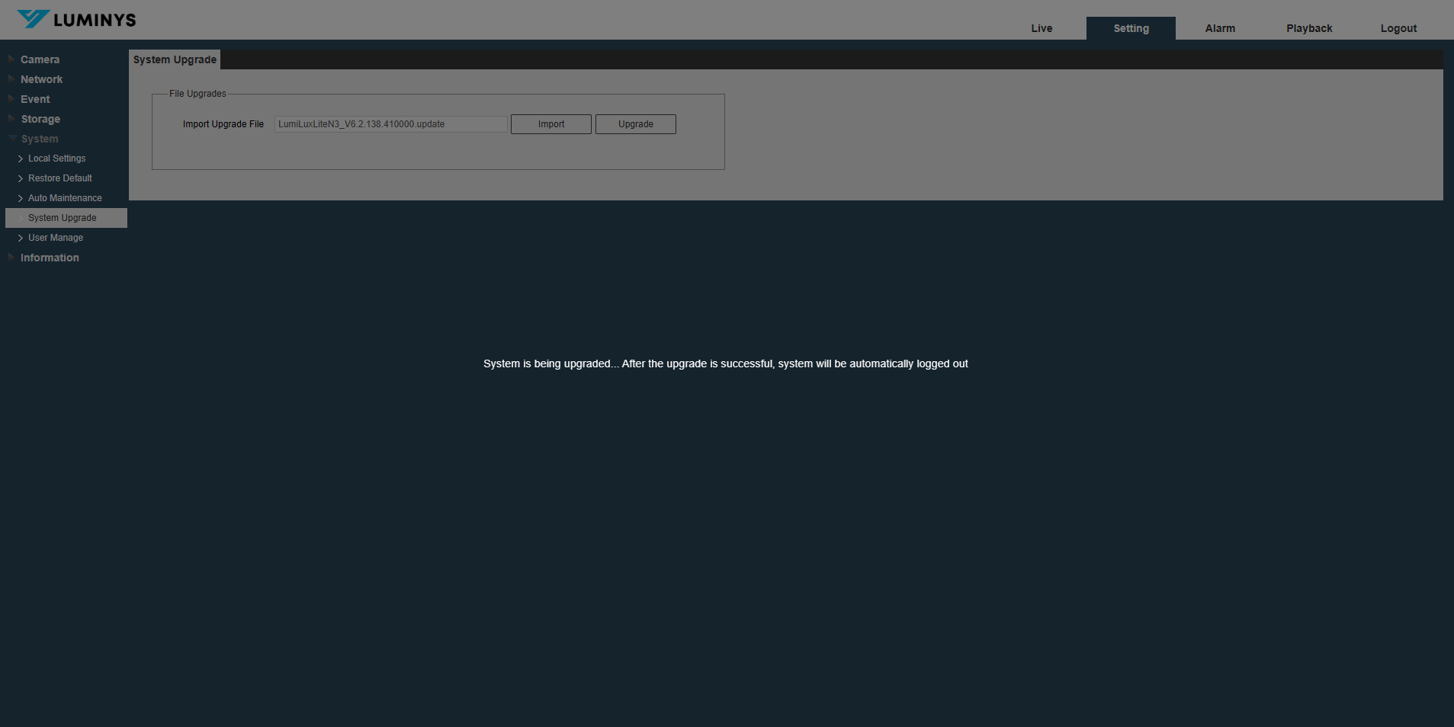Open the Alarm tab
1454x727 pixels.
pos(1220,28)
